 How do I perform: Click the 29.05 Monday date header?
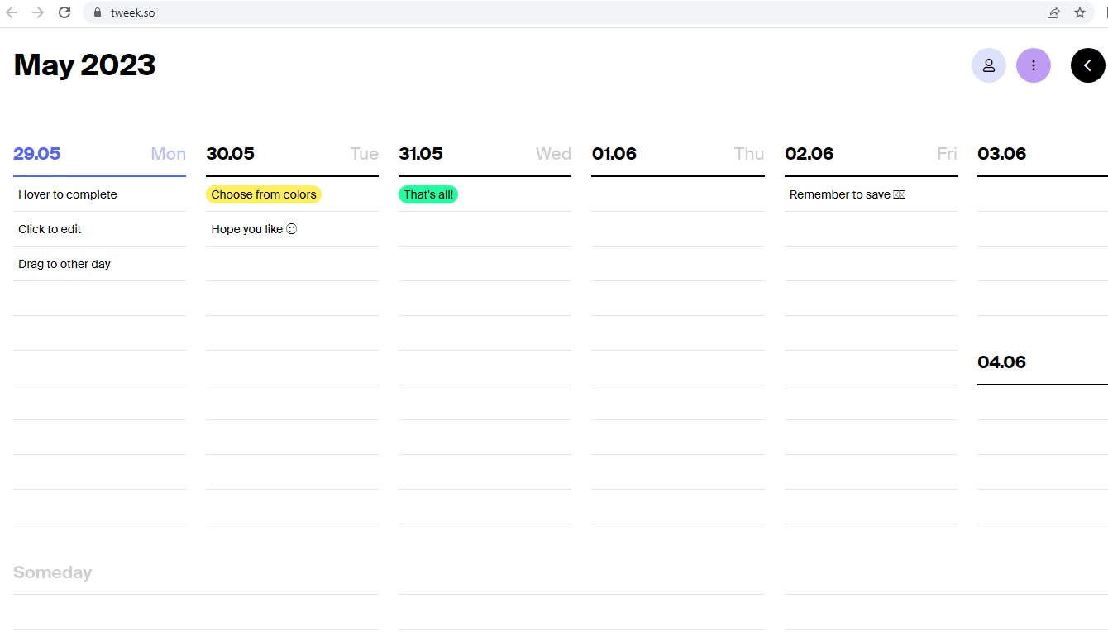point(37,154)
